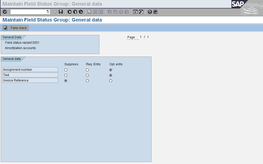Click the other field groups icon

(5, 28)
